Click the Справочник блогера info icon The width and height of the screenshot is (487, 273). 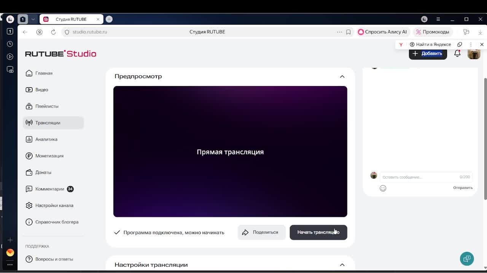point(29,222)
